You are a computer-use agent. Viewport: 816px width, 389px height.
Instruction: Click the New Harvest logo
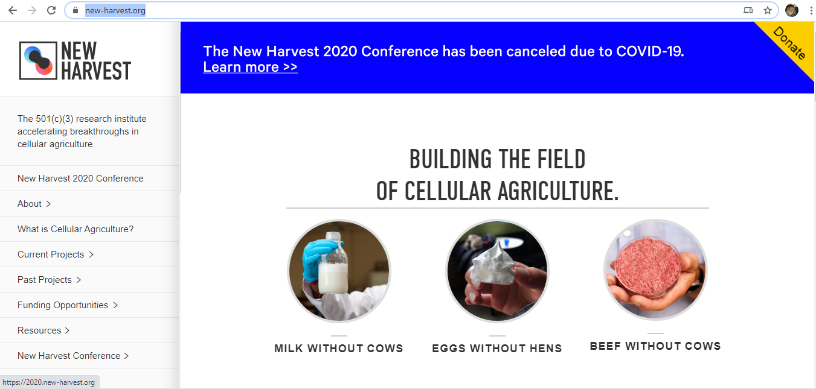pos(75,61)
